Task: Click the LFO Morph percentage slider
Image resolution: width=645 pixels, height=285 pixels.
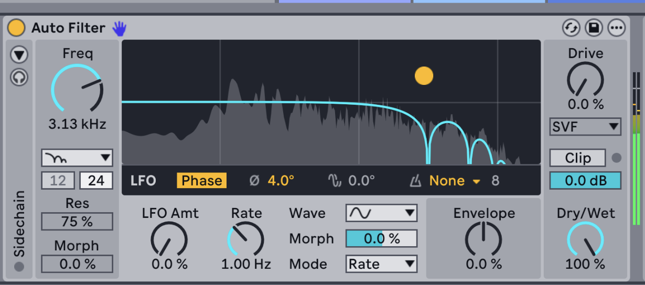Action: 381,239
